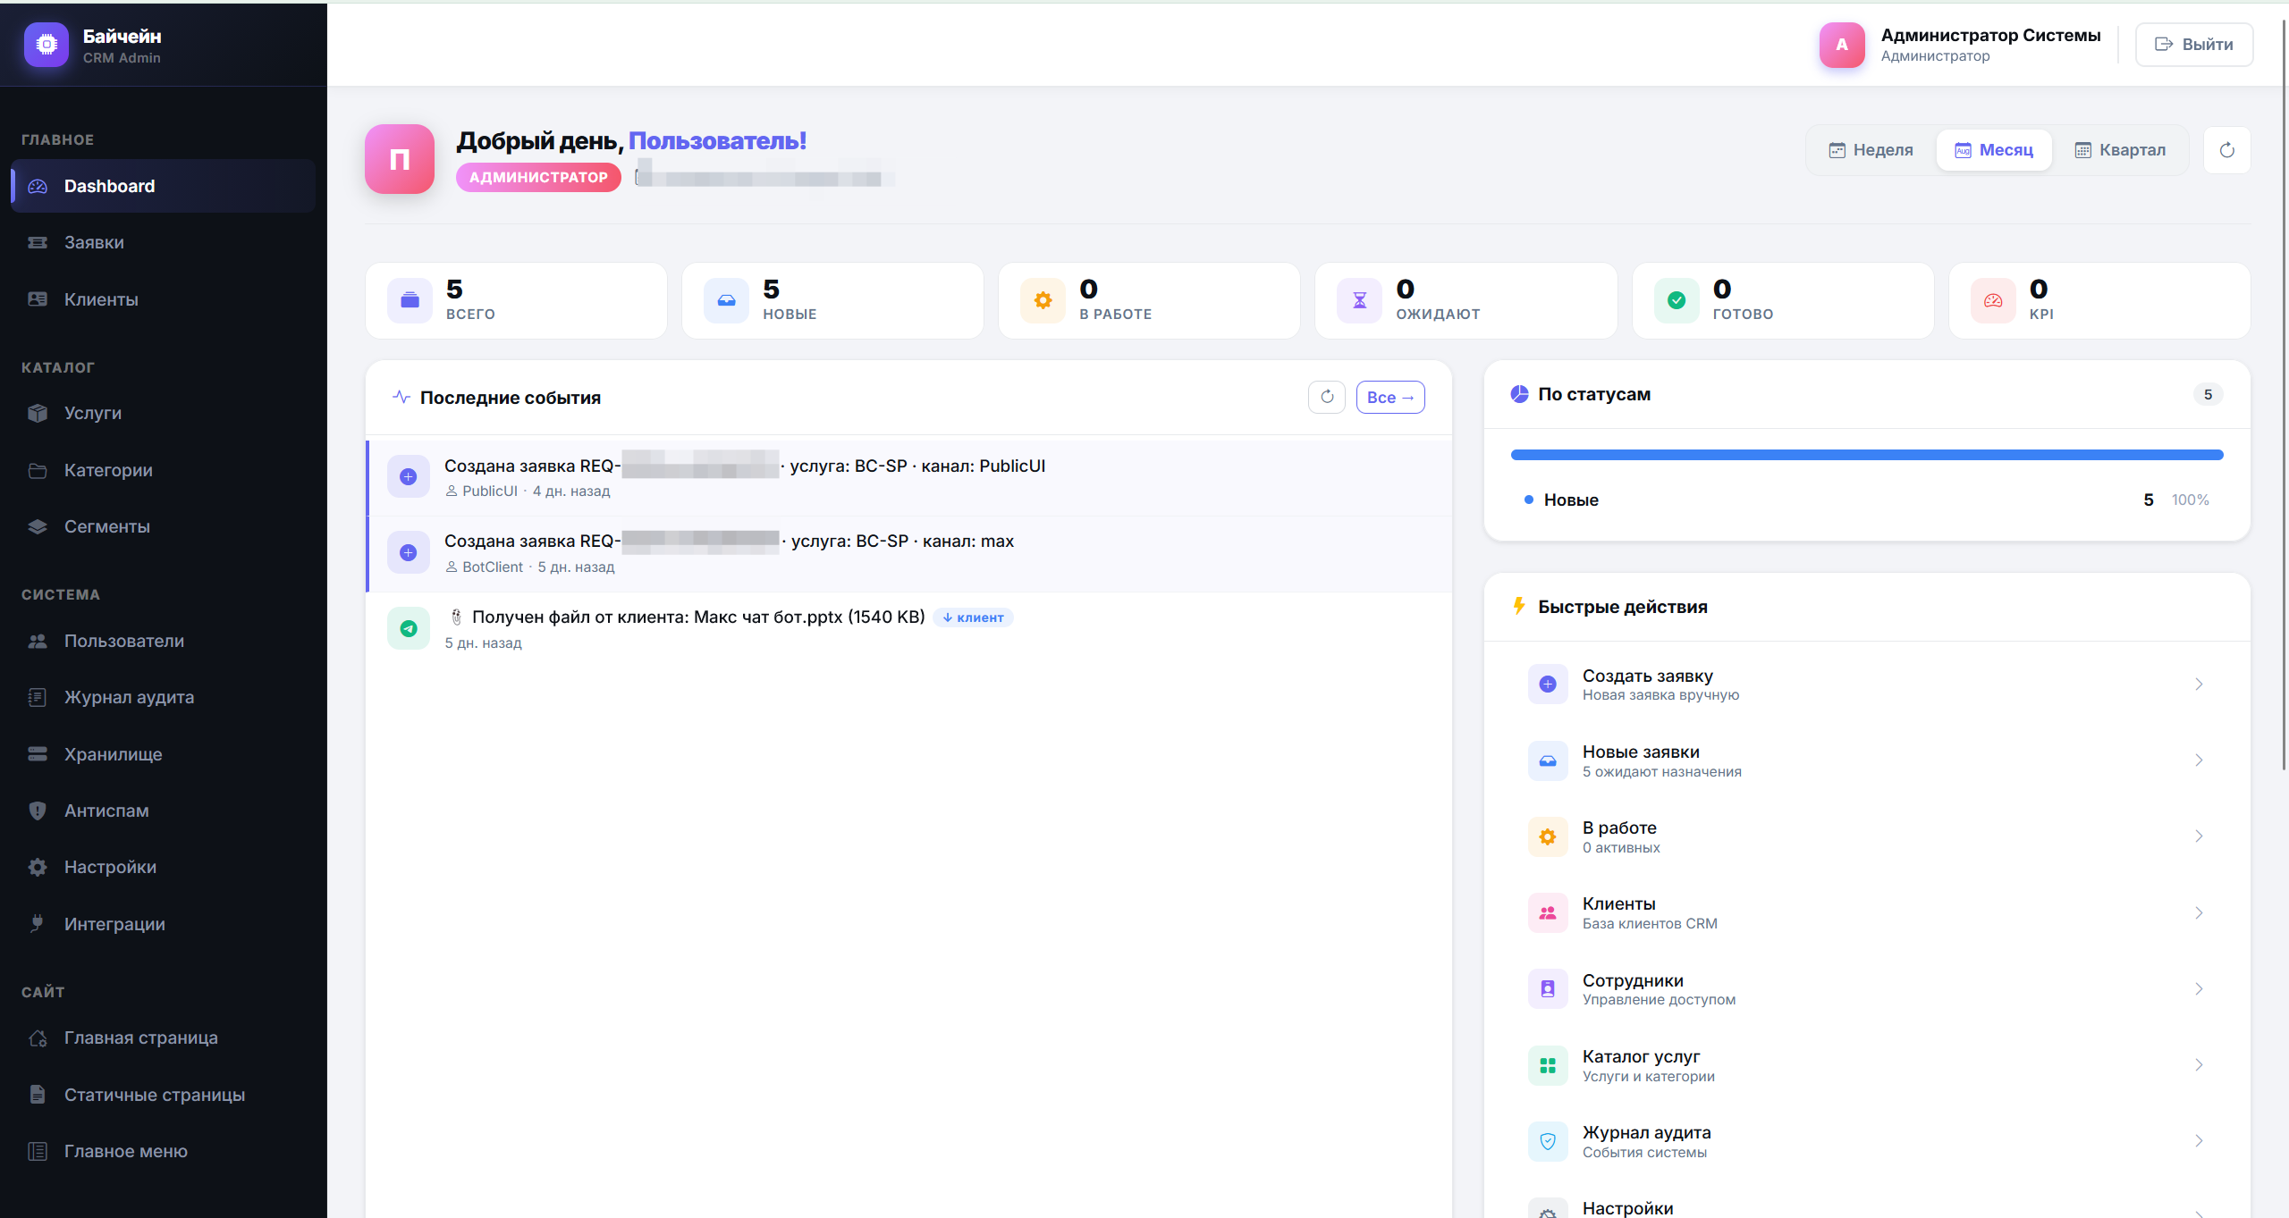Click the blue По статусам progress bar

(1866, 455)
